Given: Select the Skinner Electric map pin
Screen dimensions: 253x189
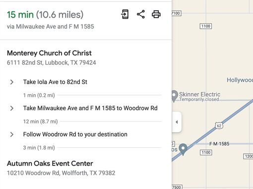Looking at the screenshot, I should pyautogui.click(x=174, y=96).
